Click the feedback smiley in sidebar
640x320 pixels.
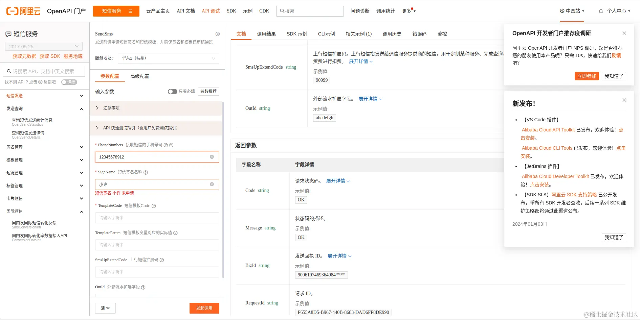tap(40, 82)
